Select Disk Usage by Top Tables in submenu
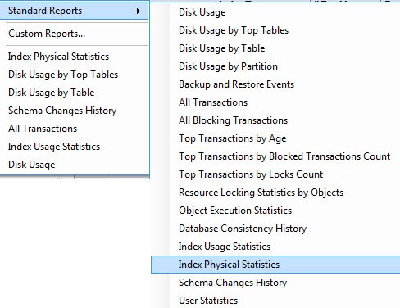The image size is (400, 308). tap(234, 30)
